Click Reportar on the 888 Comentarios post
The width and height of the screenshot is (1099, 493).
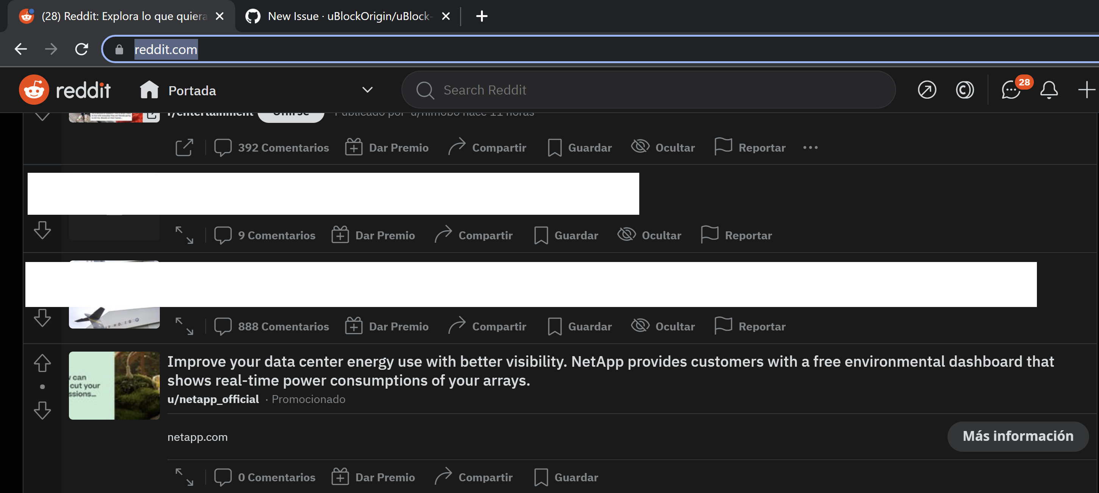(750, 326)
